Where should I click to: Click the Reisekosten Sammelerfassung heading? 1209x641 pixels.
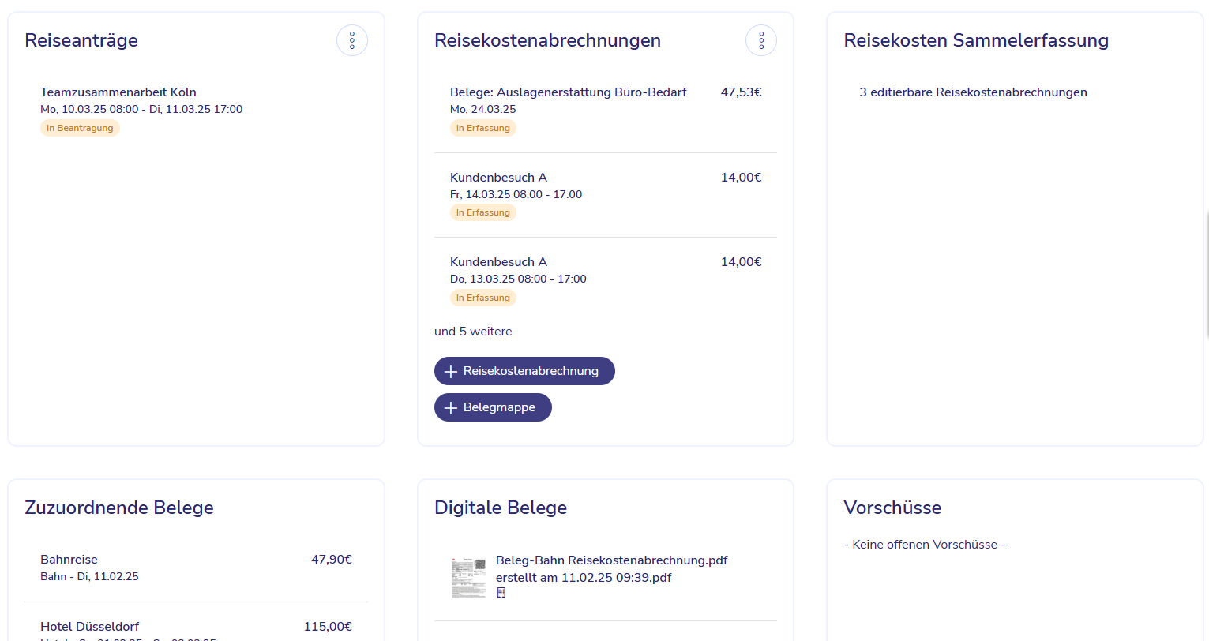[x=976, y=40]
